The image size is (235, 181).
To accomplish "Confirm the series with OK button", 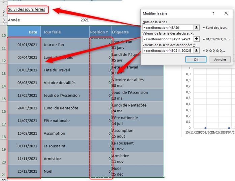I will click(x=196, y=59).
